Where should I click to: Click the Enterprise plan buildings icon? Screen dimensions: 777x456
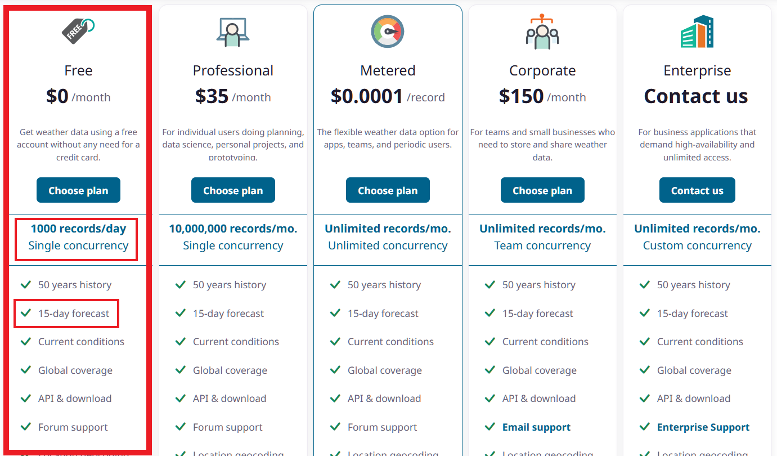tap(697, 32)
